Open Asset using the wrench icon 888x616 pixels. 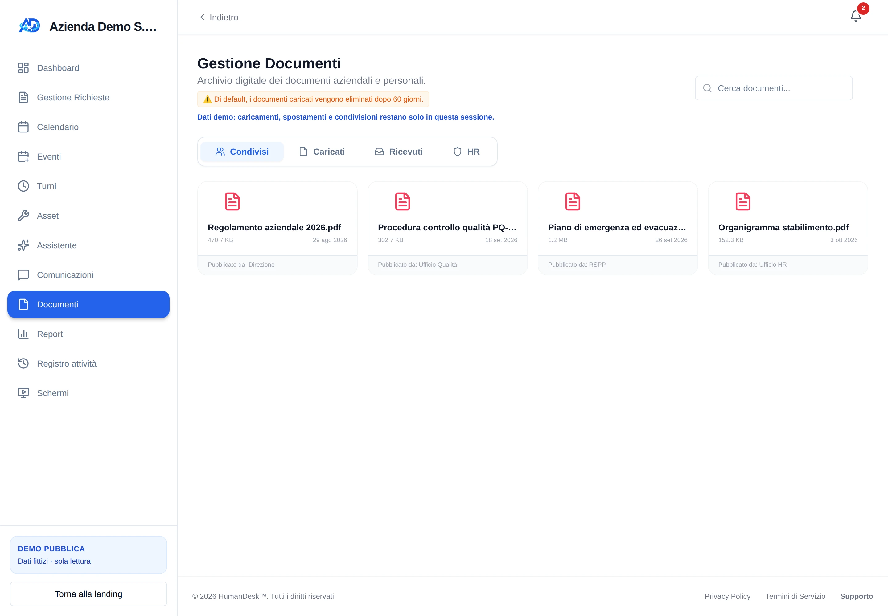[x=23, y=216]
